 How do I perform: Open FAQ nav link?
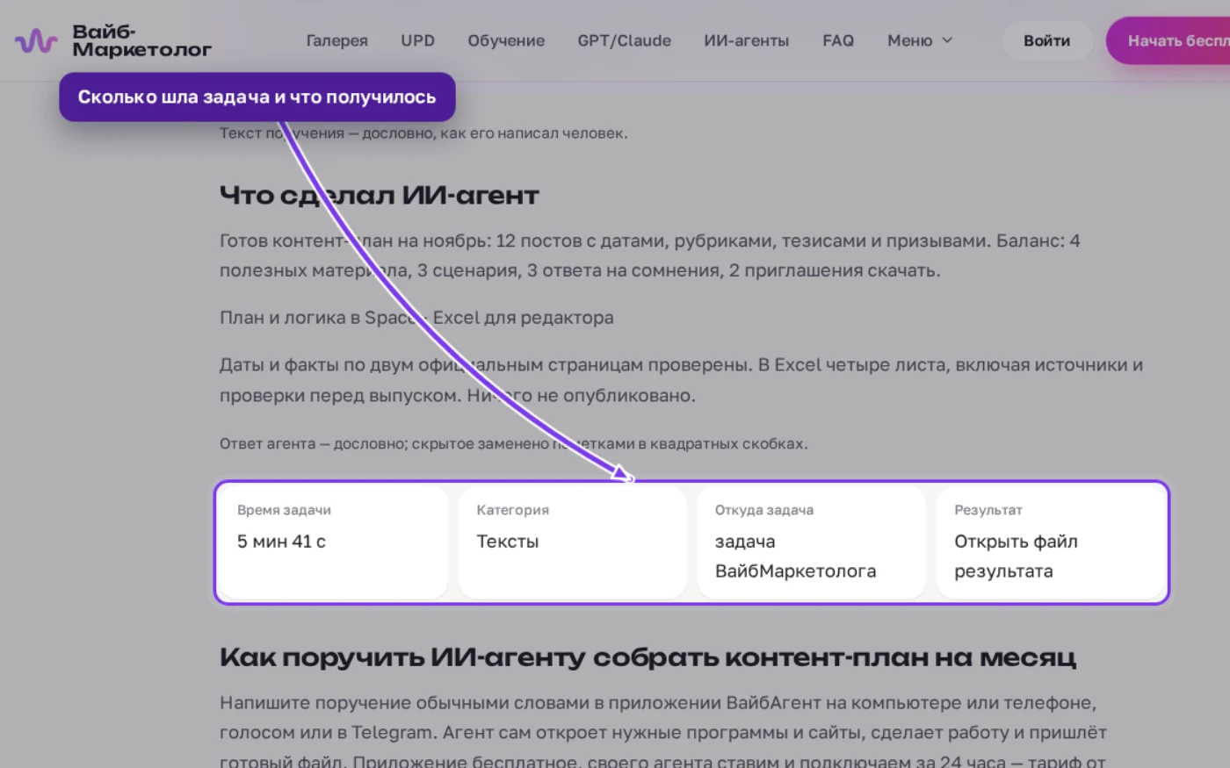coord(838,40)
